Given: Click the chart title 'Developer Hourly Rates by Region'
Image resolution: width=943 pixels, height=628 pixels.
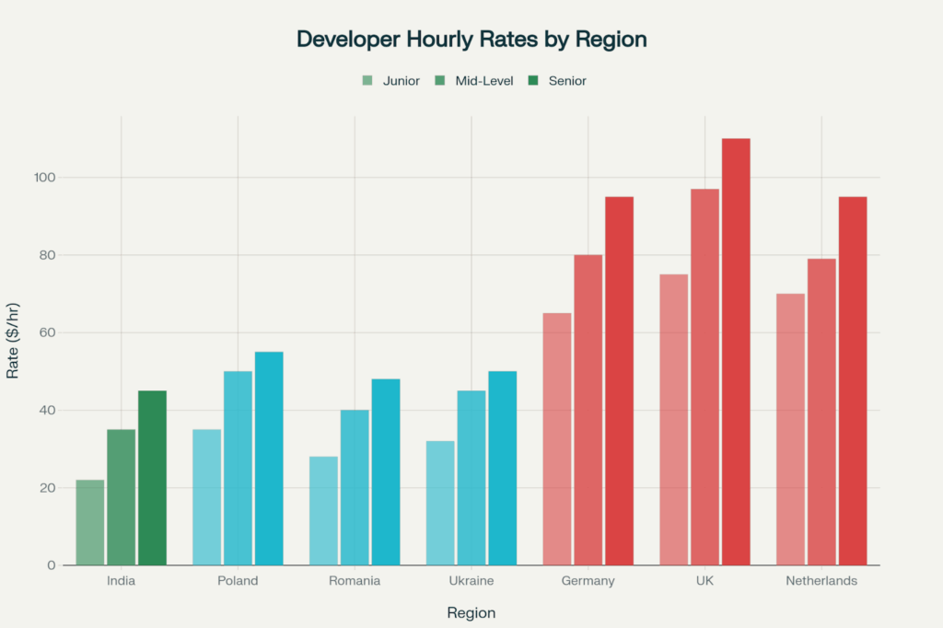Looking at the screenshot, I should click(x=471, y=40).
